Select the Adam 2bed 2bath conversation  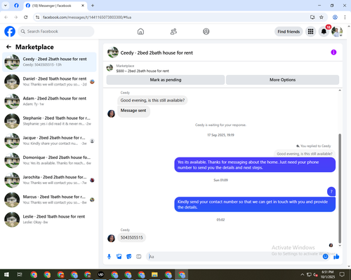(x=49, y=101)
